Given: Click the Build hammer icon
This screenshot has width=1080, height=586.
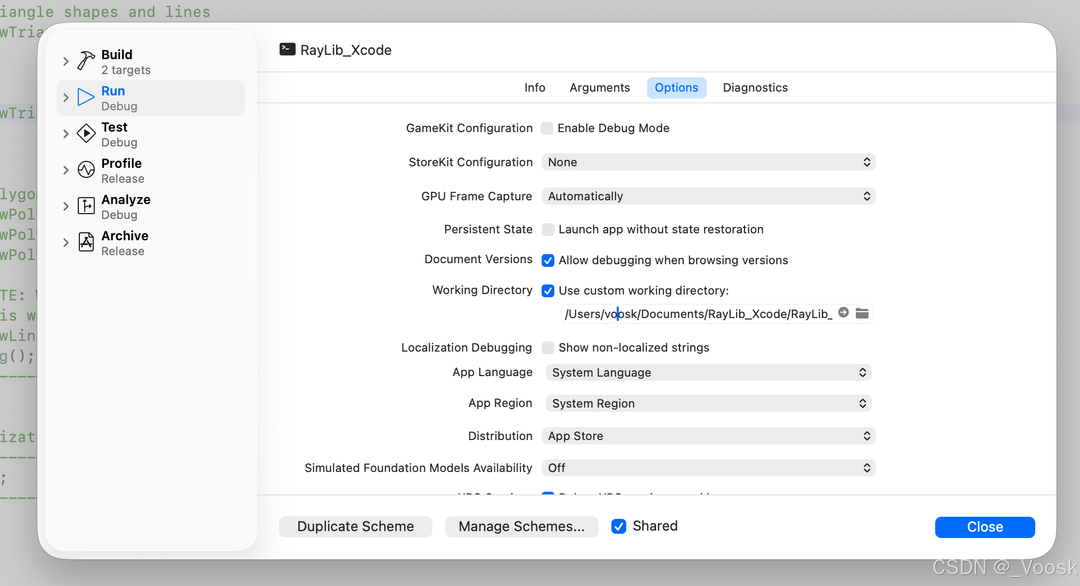Looking at the screenshot, I should click(86, 61).
